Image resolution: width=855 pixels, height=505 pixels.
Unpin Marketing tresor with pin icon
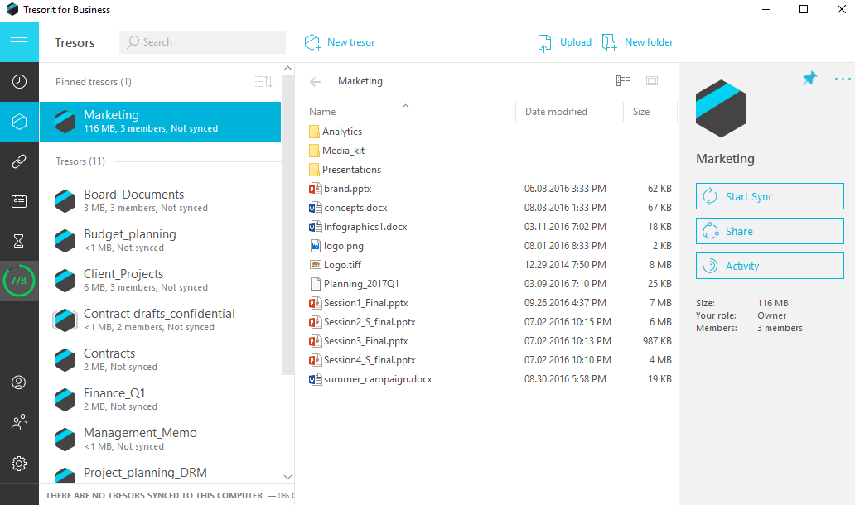[809, 79]
